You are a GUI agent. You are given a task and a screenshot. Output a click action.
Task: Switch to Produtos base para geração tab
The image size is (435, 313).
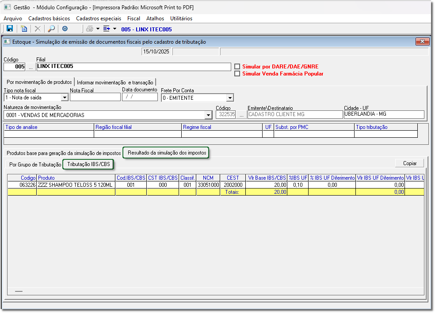pos(64,153)
